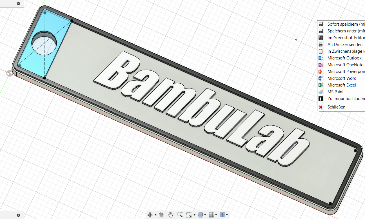Viewport: 365px width, 219px height.
Task: Expand the Display Settings dropdown arrow
Action: click(206, 215)
